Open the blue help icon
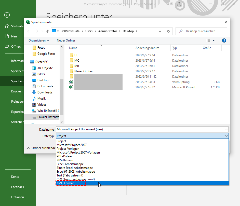 point(224,40)
